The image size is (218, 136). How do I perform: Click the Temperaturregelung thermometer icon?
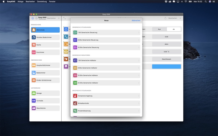point(75,96)
